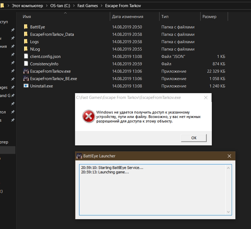Select the EscapeFromTarkov_Data folder icon
Screen dimensions: 251x229
[26, 34]
